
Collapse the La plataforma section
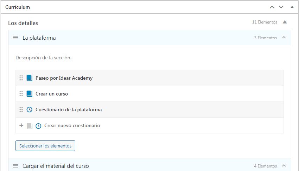click(284, 38)
